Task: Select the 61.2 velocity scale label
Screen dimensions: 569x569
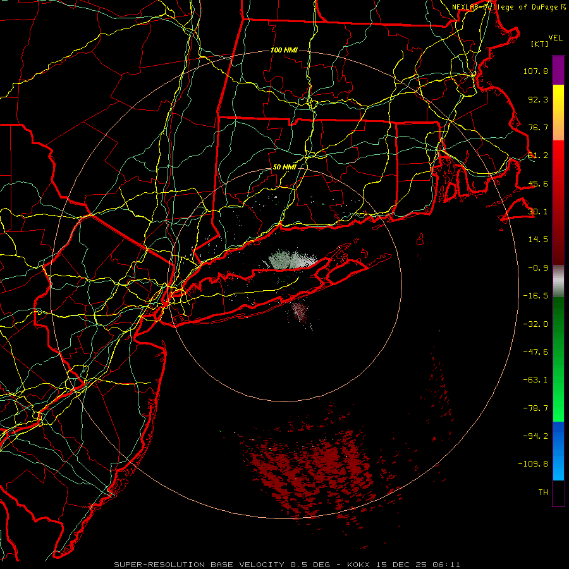Action: point(538,156)
